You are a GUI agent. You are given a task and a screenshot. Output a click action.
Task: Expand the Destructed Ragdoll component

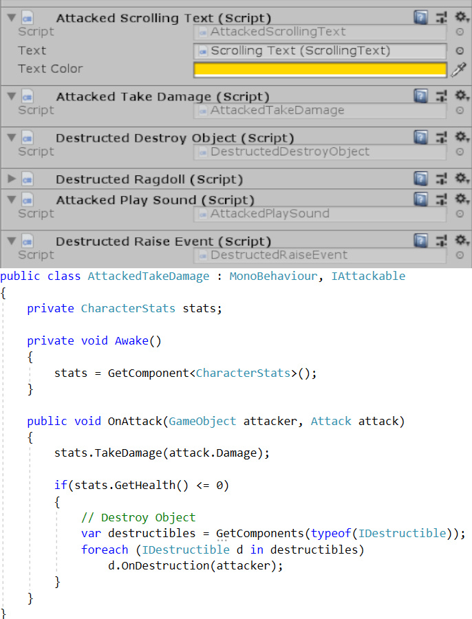pos(10,180)
